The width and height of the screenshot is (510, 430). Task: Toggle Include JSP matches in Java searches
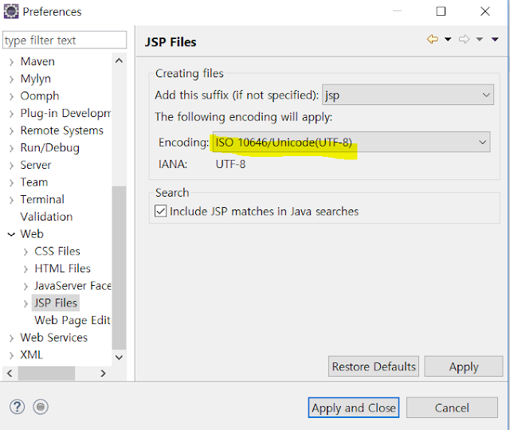coord(161,211)
